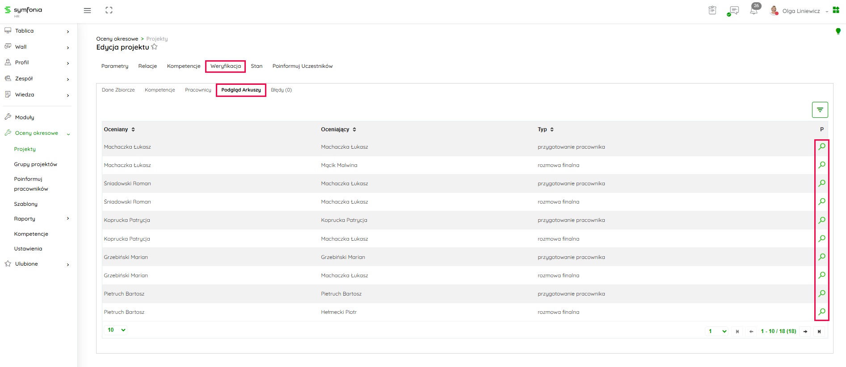The image size is (846, 367).
Task: Click Oceny okresowe breadcrumb link
Action: 117,39
